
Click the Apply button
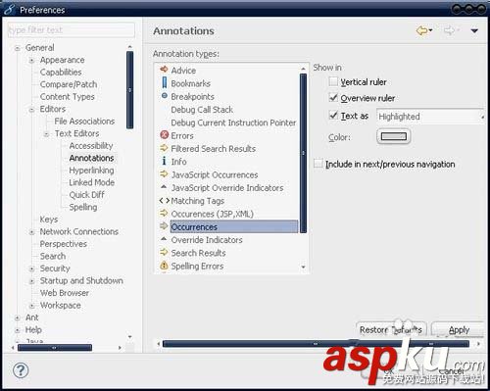459,330
